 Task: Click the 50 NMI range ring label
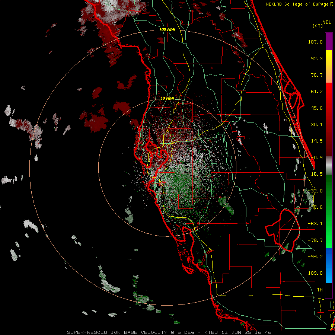point(167,99)
